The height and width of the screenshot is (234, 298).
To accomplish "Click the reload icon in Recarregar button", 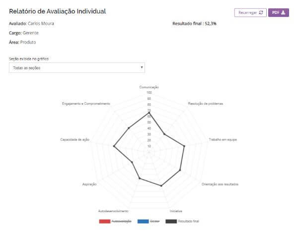I will tap(261, 12).
